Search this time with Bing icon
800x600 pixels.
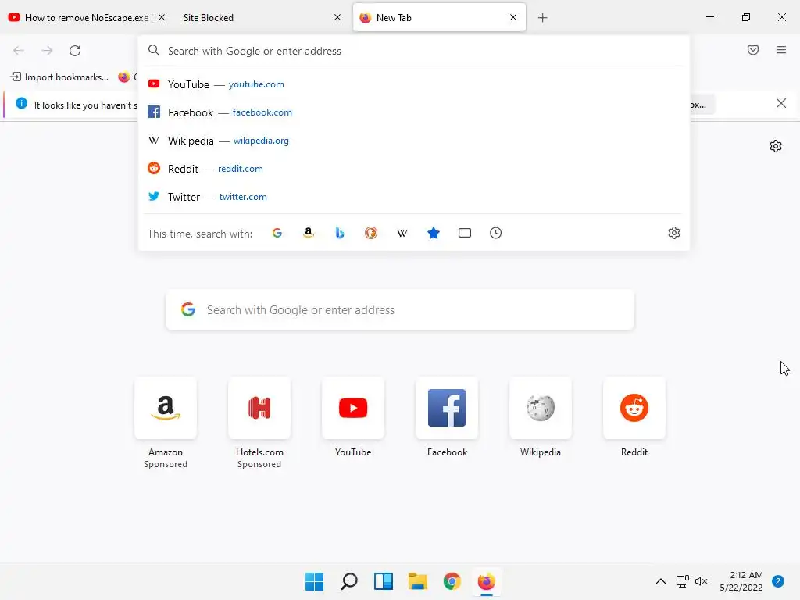[x=340, y=233]
